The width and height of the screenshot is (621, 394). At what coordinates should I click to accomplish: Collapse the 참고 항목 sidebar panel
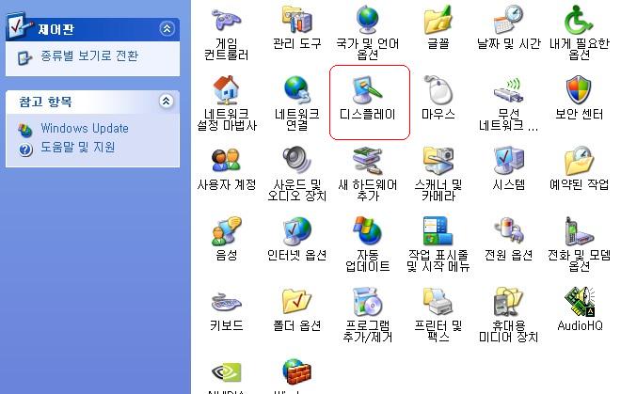tap(167, 101)
